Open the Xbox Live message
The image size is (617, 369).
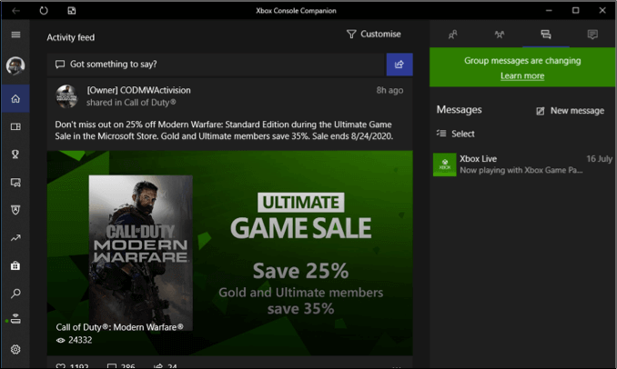[522, 165]
